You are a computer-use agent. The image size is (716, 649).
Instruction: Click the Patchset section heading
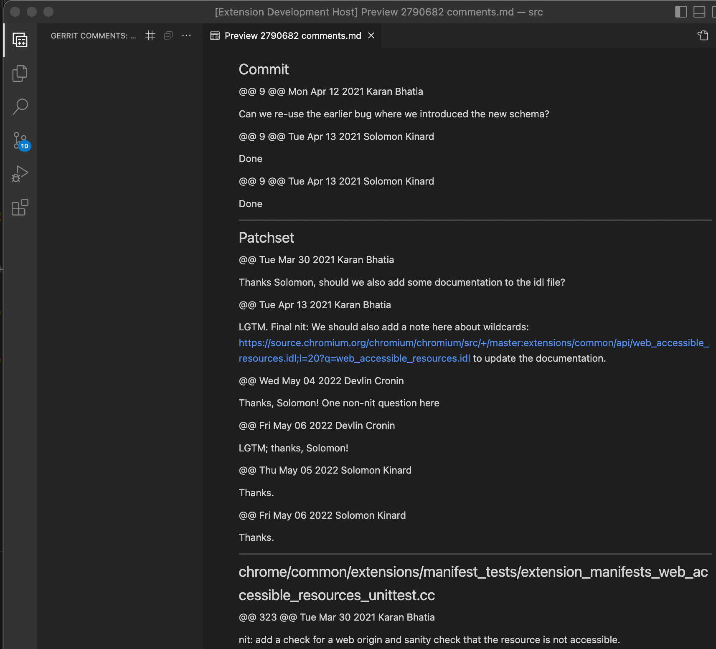tap(266, 238)
